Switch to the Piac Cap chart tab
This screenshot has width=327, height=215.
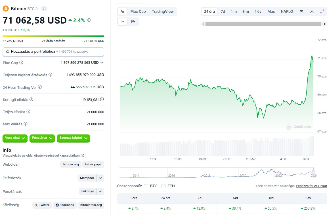[x=138, y=11]
